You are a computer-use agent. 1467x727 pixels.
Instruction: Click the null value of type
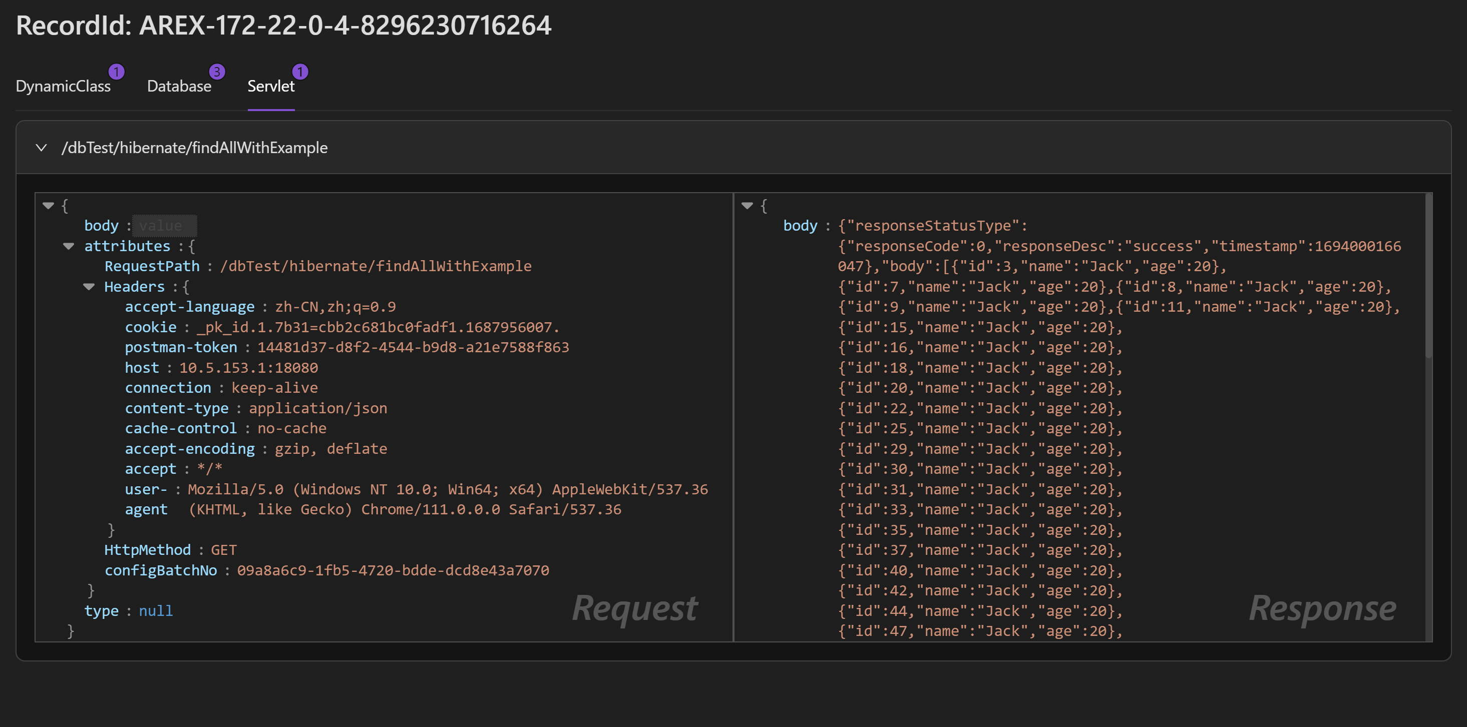[156, 611]
